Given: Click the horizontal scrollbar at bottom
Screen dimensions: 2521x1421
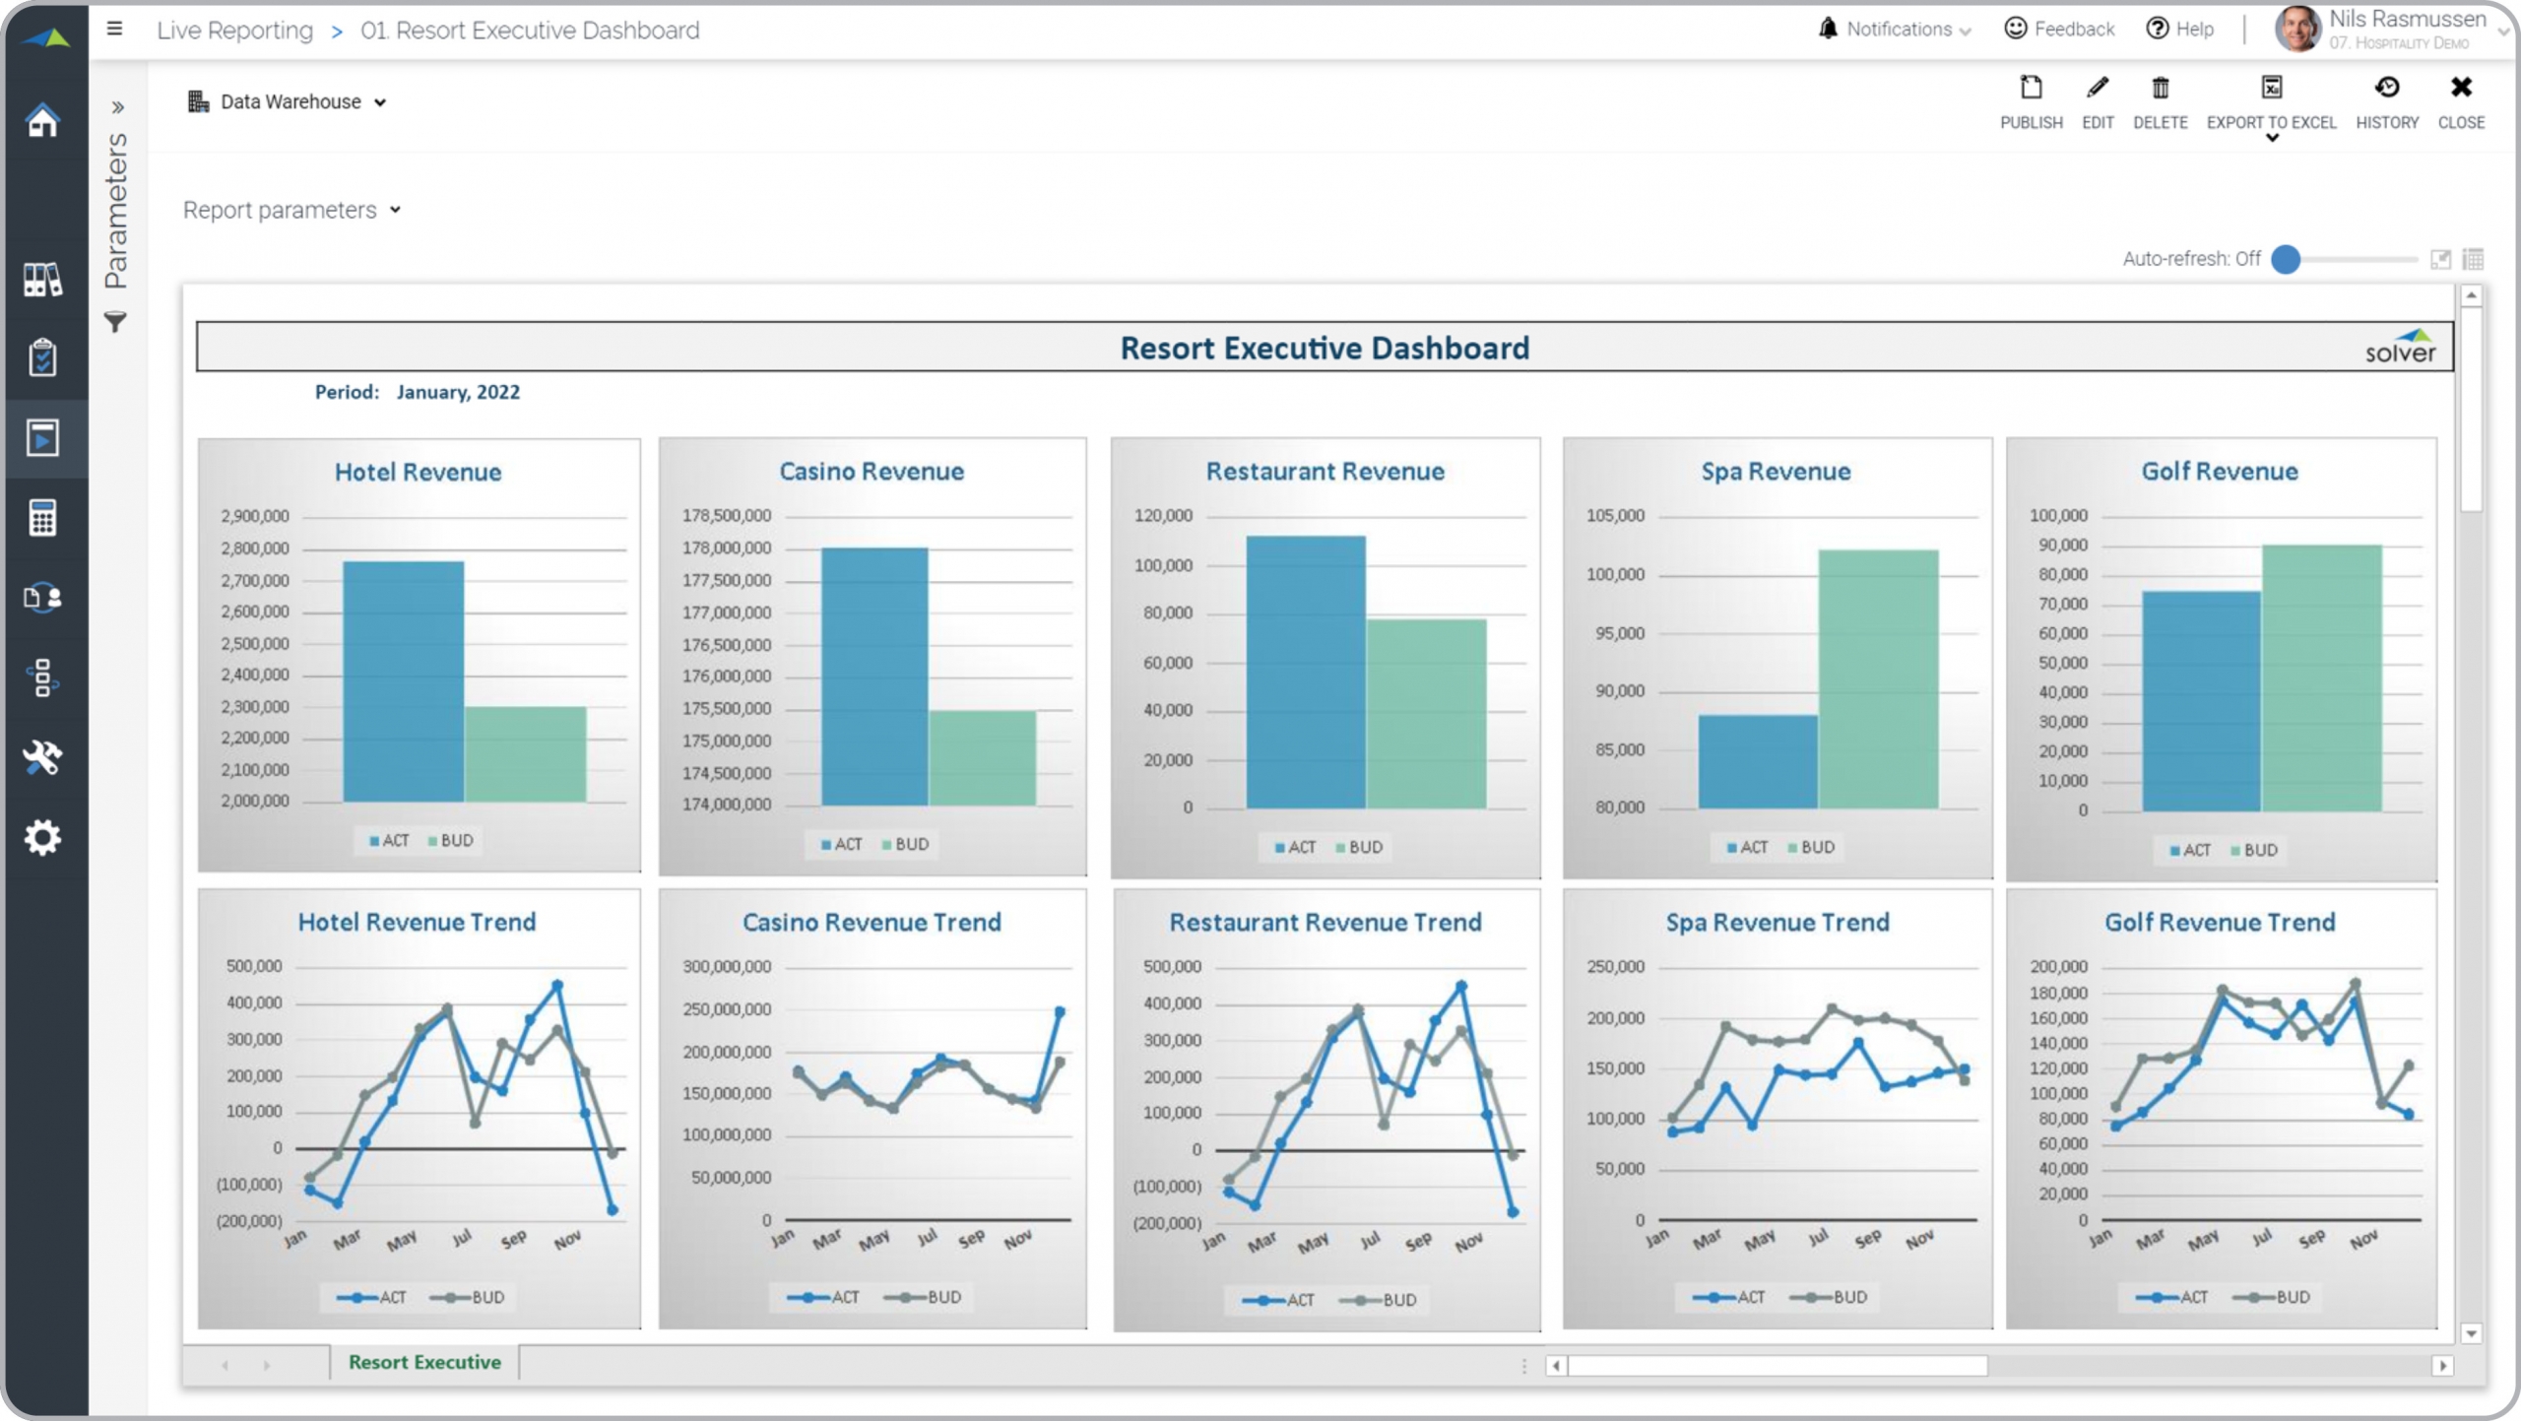Looking at the screenshot, I should pos(1777,1366).
